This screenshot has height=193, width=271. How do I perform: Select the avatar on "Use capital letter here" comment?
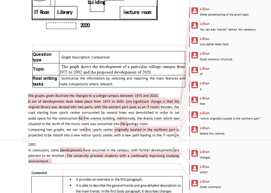coord(195,40)
